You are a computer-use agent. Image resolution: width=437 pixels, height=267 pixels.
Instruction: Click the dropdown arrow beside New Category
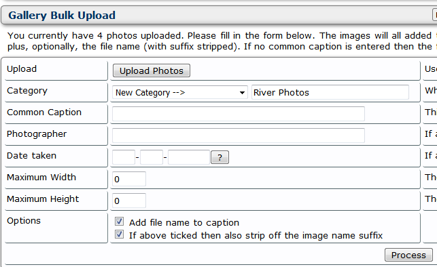click(242, 93)
